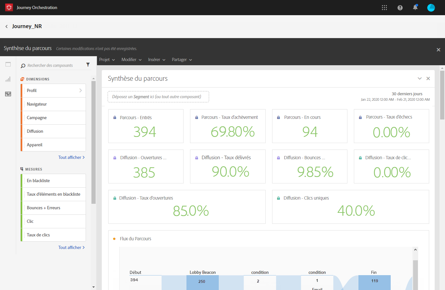Click the 85.0% open rate value
This screenshot has height=290, width=445.
191,211
